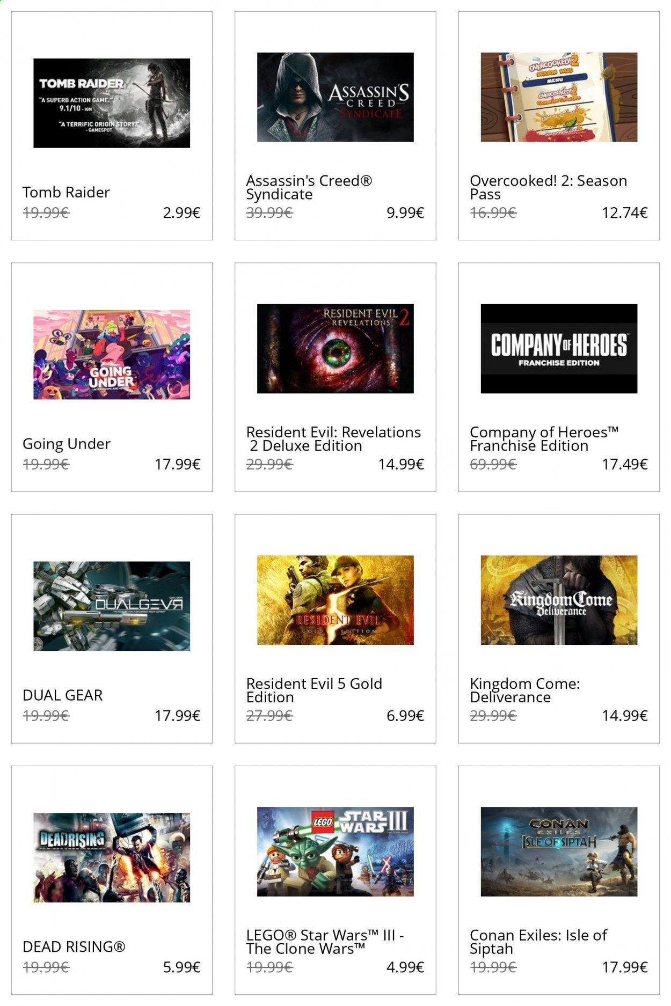671x1006 pixels.
Task: Select Conan Exiles Isle of Siptah artwork
Action: click(559, 851)
